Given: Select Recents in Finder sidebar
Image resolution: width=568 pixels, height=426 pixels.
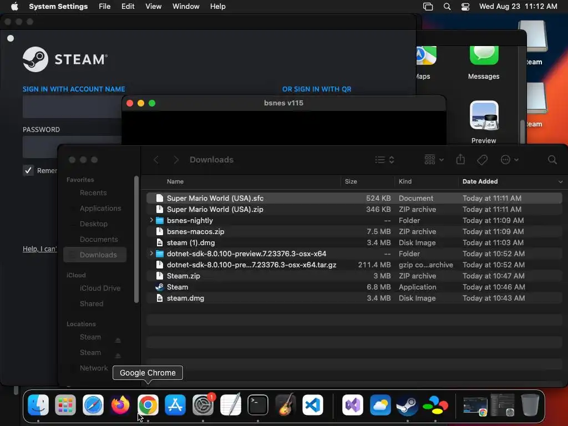Looking at the screenshot, I should point(93,192).
